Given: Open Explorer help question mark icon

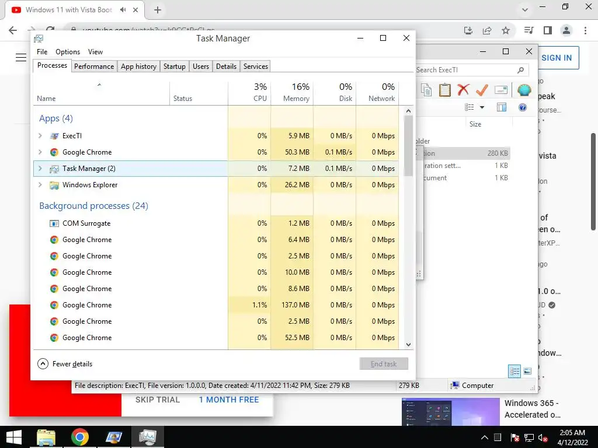Looking at the screenshot, I should click(x=523, y=107).
